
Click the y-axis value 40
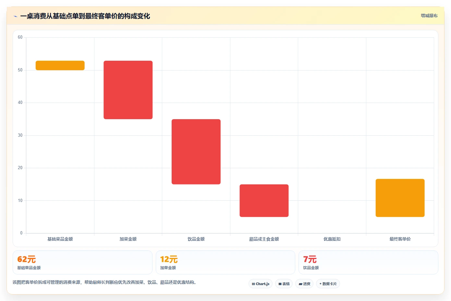coord(20,103)
